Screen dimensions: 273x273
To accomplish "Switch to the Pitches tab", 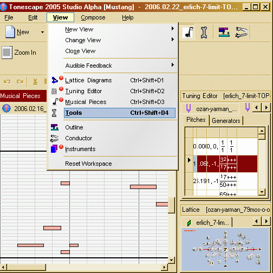I will pyautogui.click(x=196, y=120).
